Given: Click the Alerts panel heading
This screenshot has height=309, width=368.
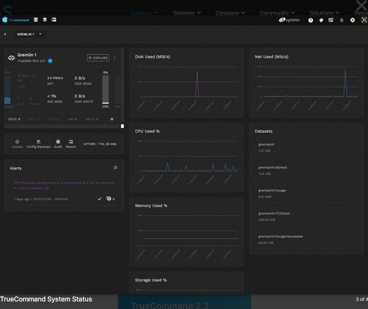Looking at the screenshot, I should pyautogui.click(x=16, y=168).
